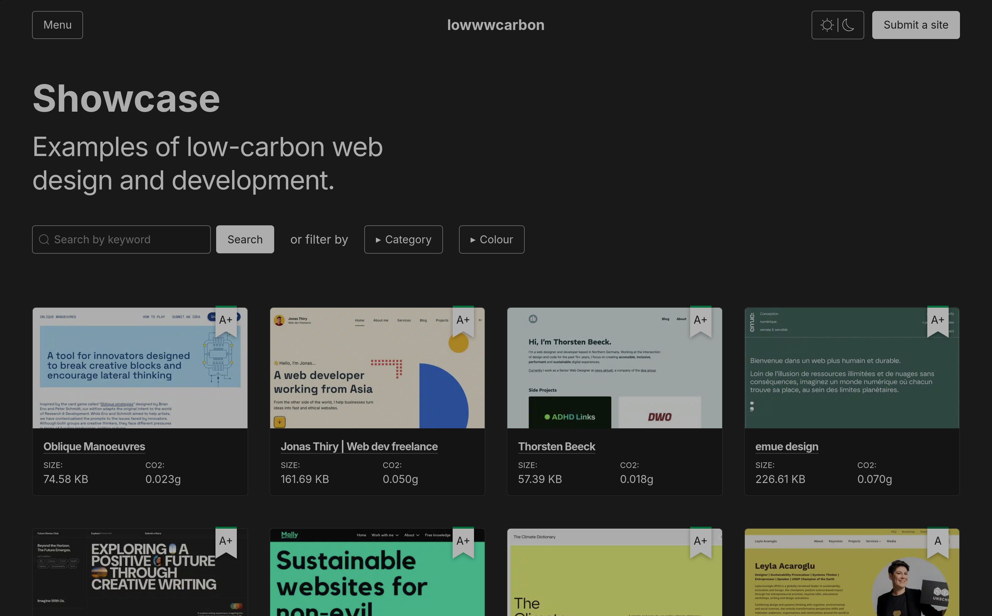Screen dimensions: 992x616
Task: Expand the Category filter
Action: 403,239
